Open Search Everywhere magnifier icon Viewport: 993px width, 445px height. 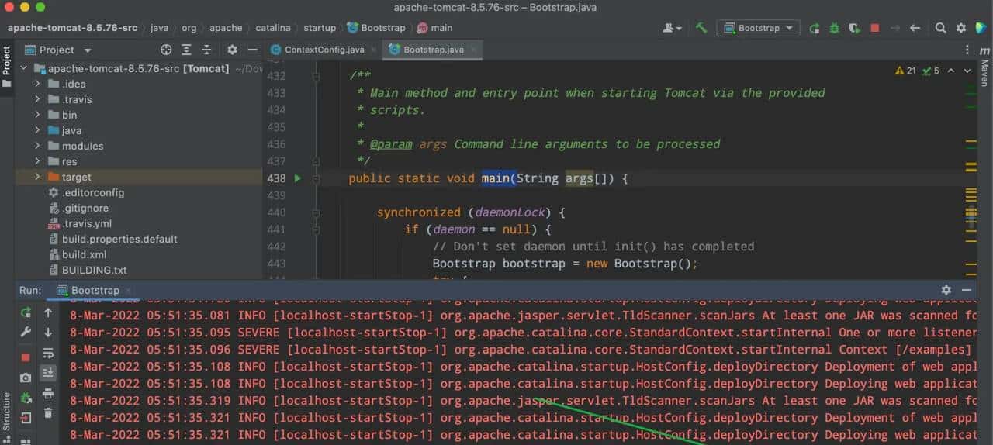coord(940,28)
